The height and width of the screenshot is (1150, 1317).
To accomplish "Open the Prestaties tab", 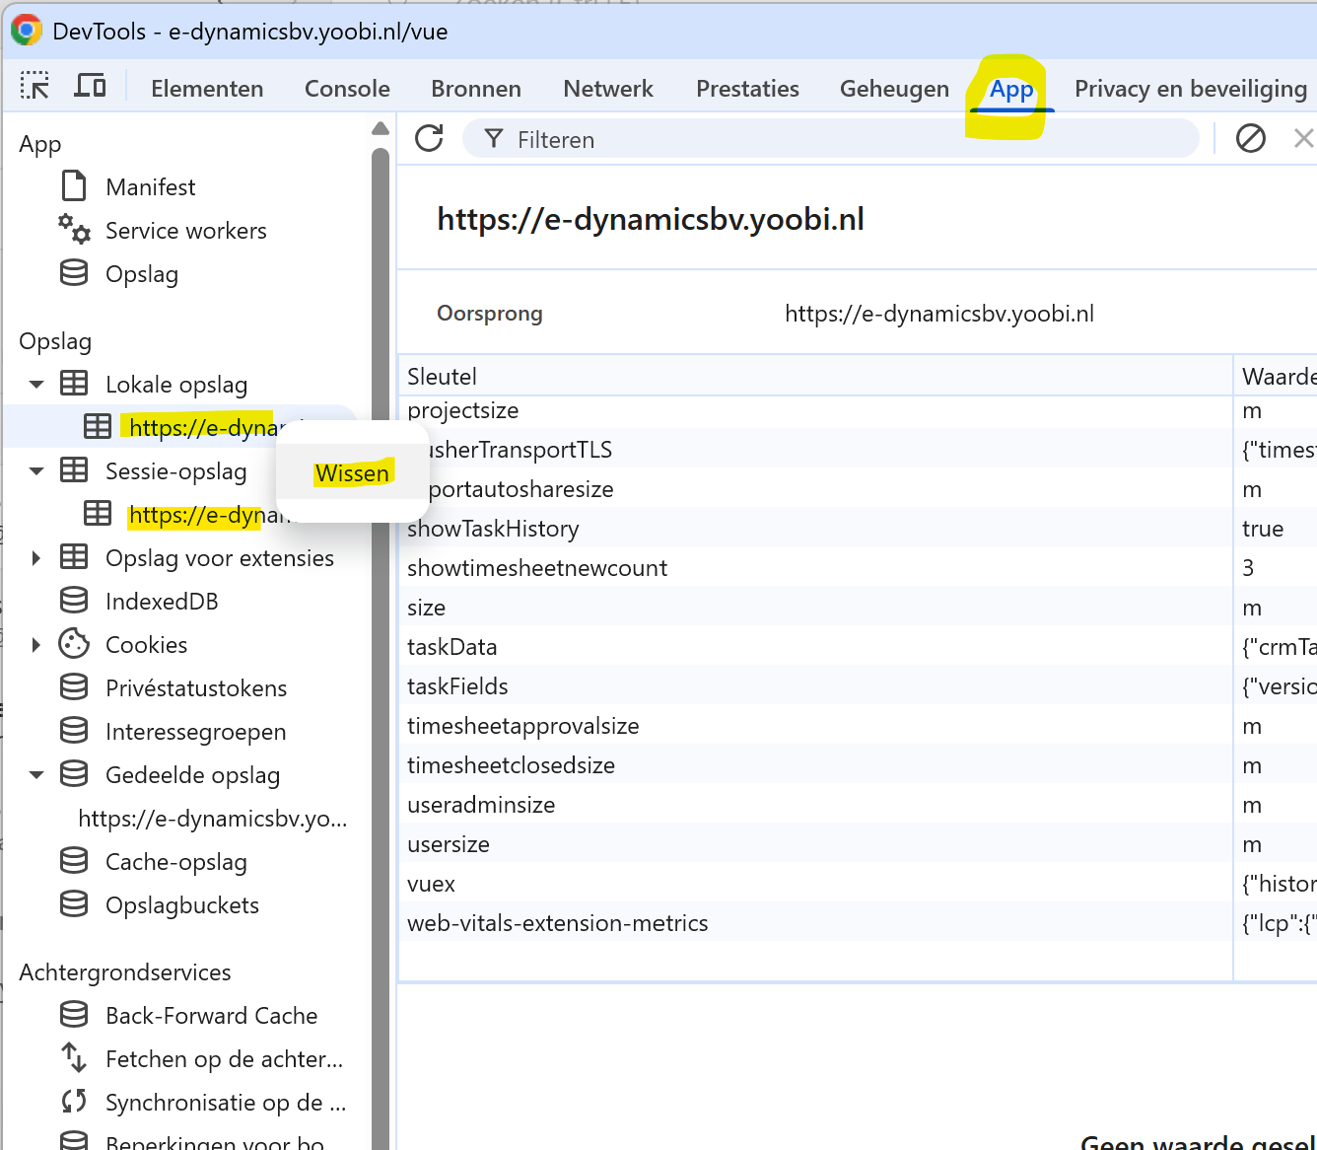I will (x=747, y=89).
